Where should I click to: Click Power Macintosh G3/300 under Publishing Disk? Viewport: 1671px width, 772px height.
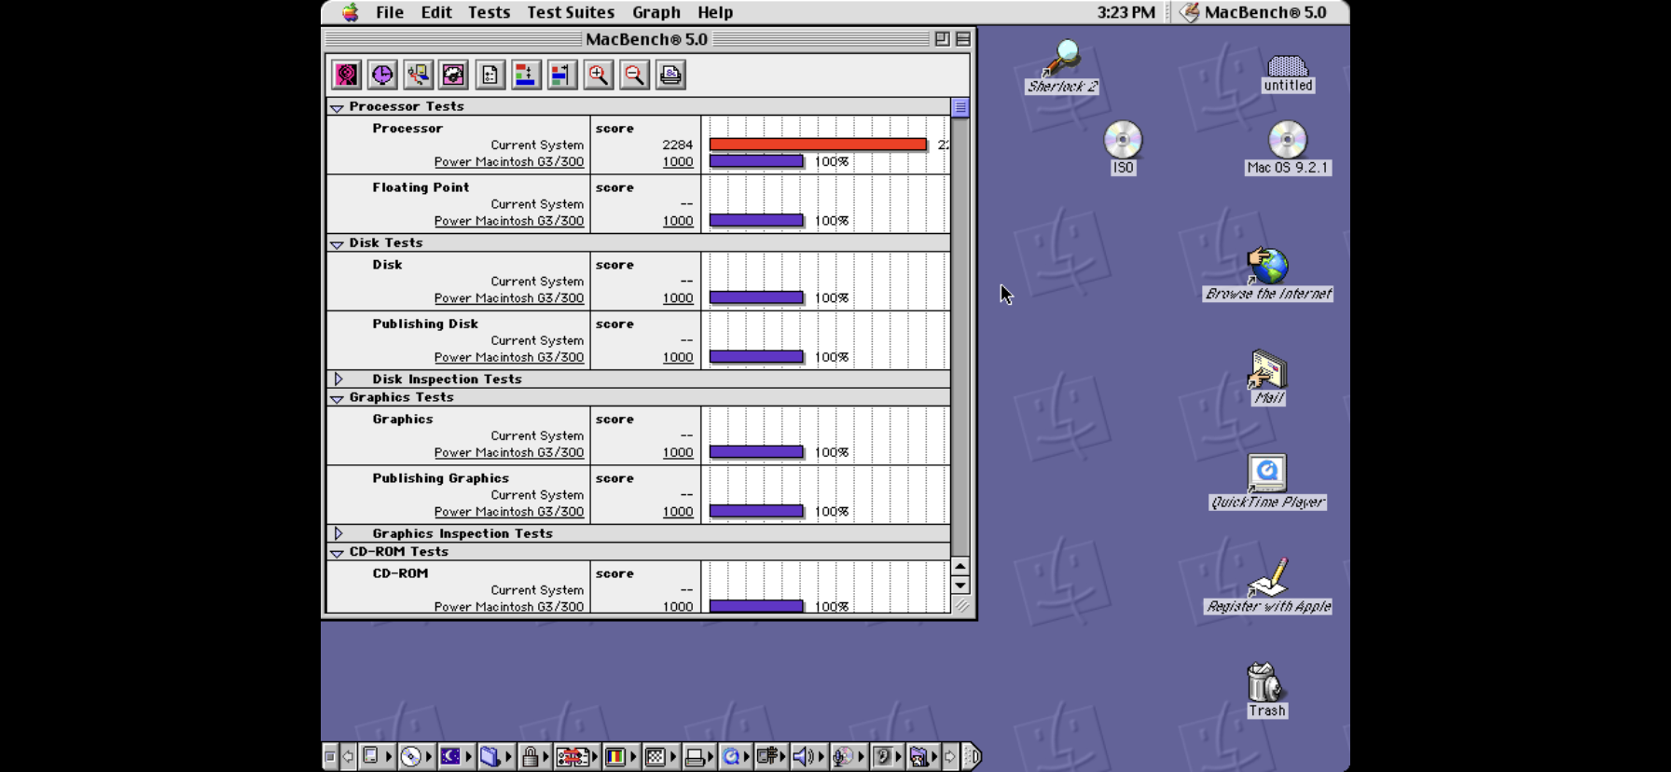(509, 357)
